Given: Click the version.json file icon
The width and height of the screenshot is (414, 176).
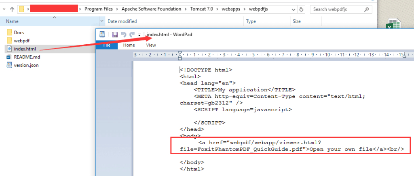Looking at the screenshot, I should tap(9, 65).
